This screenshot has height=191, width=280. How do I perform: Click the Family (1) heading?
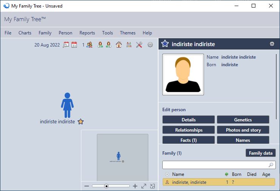point(172,153)
